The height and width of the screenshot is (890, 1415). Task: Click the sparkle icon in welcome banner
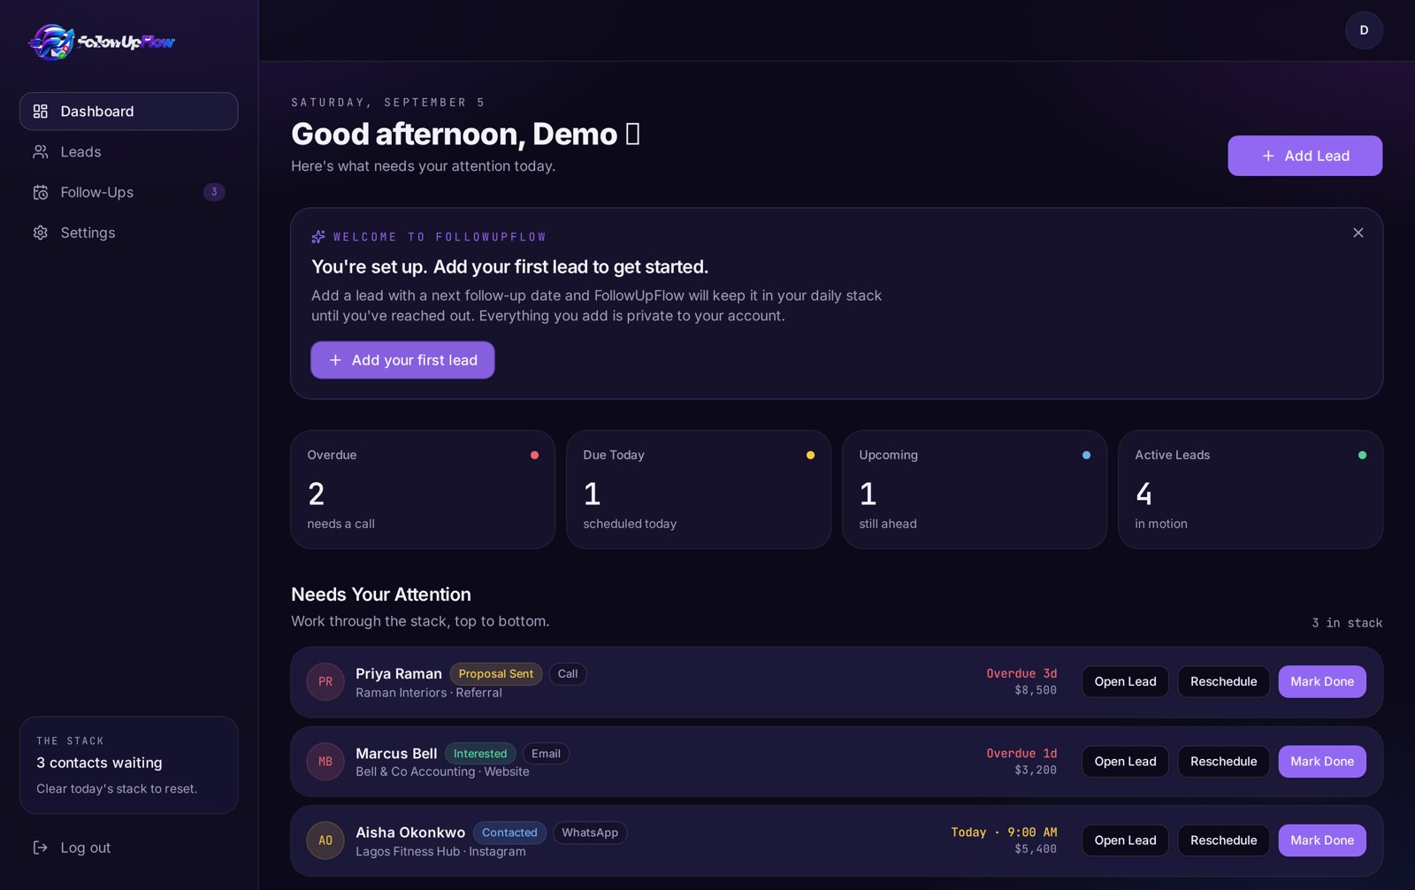(x=318, y=237)
